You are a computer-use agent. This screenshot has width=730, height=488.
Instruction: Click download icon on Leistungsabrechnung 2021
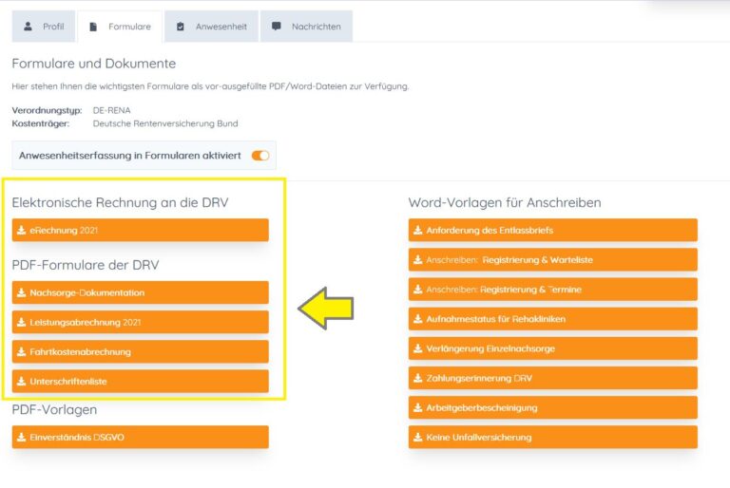(22, 323)
